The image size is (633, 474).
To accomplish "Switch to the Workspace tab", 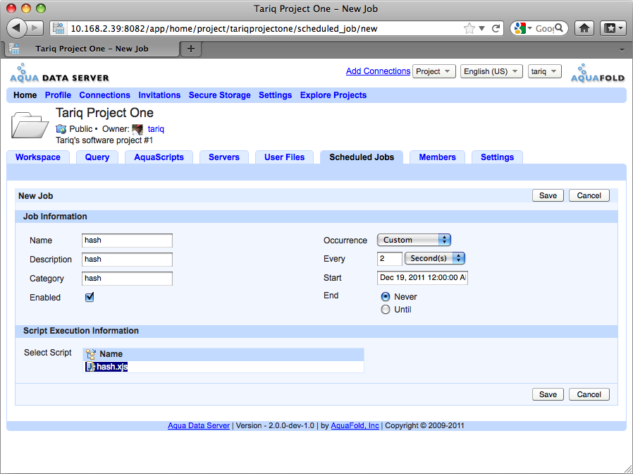I will [x=38, y=157].
